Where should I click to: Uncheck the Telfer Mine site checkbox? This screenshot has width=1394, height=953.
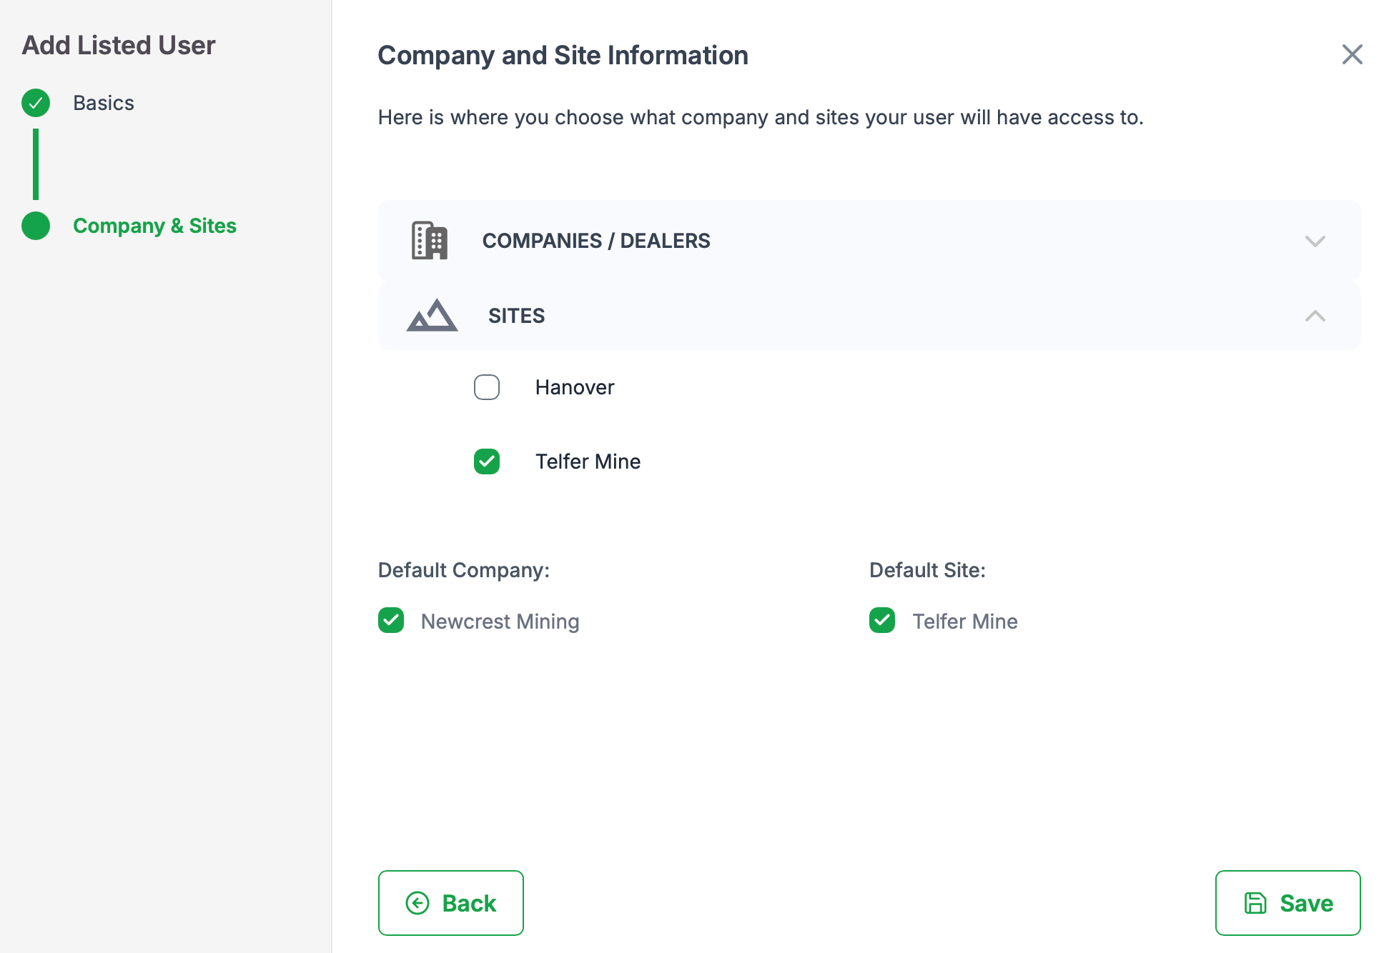(487, 461)
